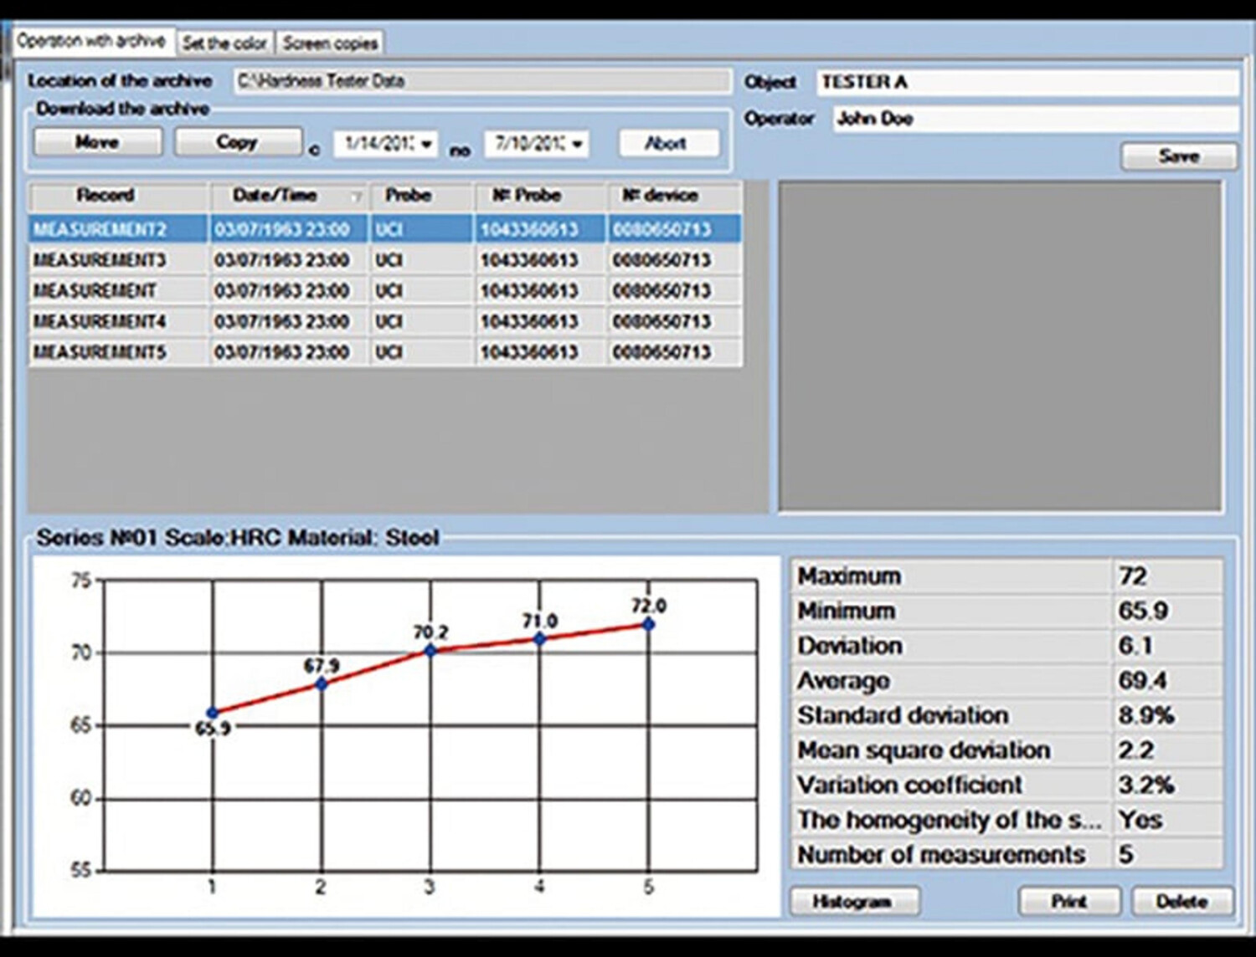Select the Operation with archive tab
The width and height of the screenshot is (1256, 957).
tap(91, 41)
